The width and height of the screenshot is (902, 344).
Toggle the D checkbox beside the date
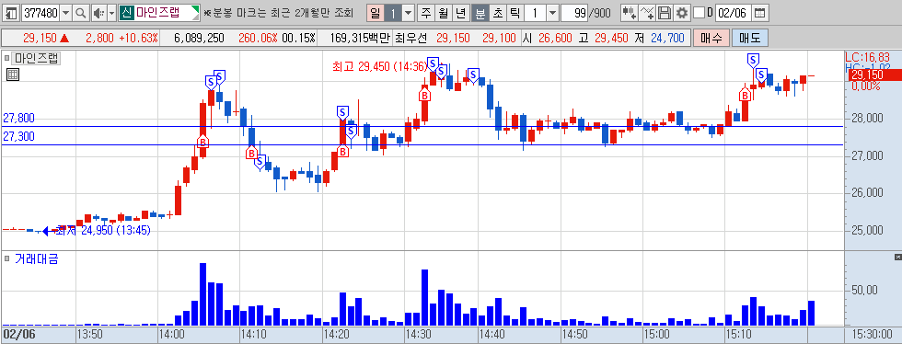tap(699, 13)
